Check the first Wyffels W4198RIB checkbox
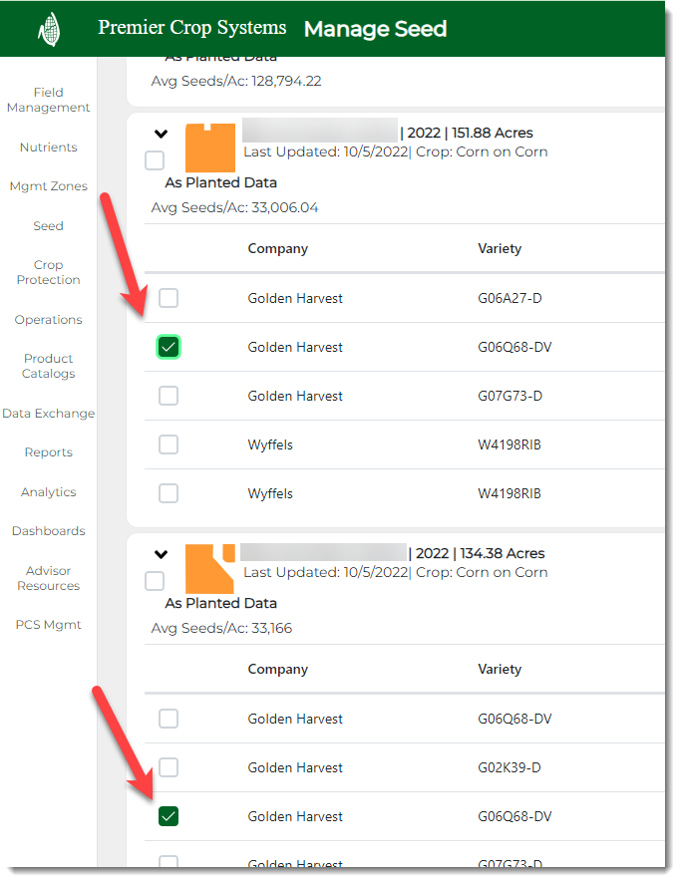Image resolution: width=680 pixels, height=882 pixels. point(169,444)
